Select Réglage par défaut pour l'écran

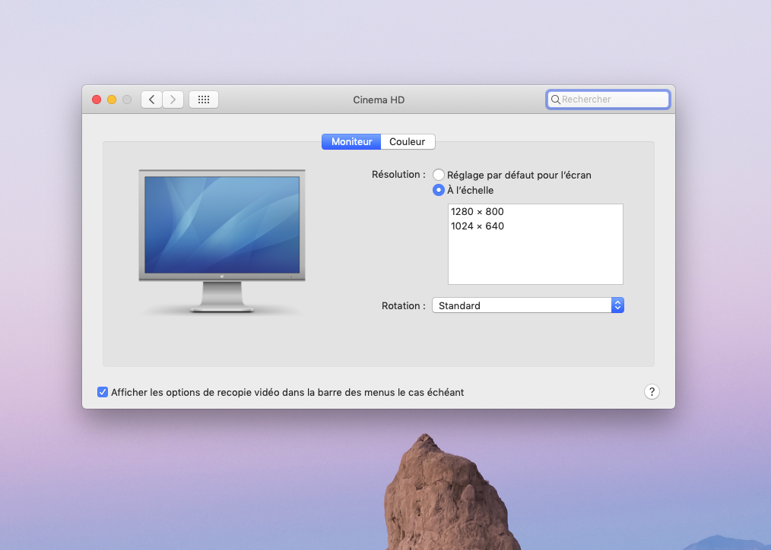click(439, 175)
